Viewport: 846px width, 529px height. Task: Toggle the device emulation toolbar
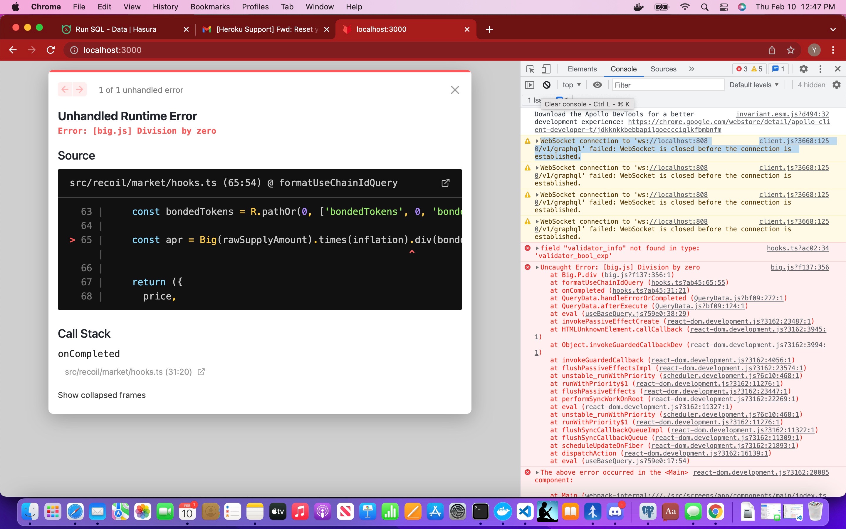pyautogui.click(x=546, y=69)
